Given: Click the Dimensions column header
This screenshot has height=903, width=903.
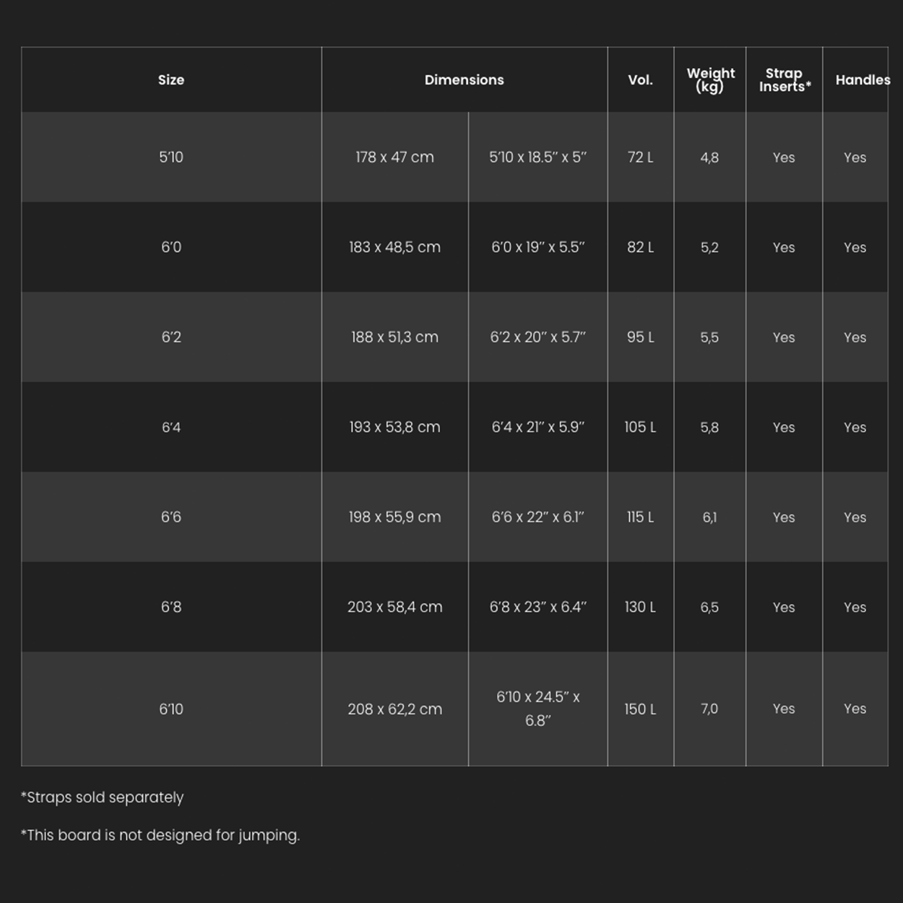Looking at the screenshot, I should [464, 80].
